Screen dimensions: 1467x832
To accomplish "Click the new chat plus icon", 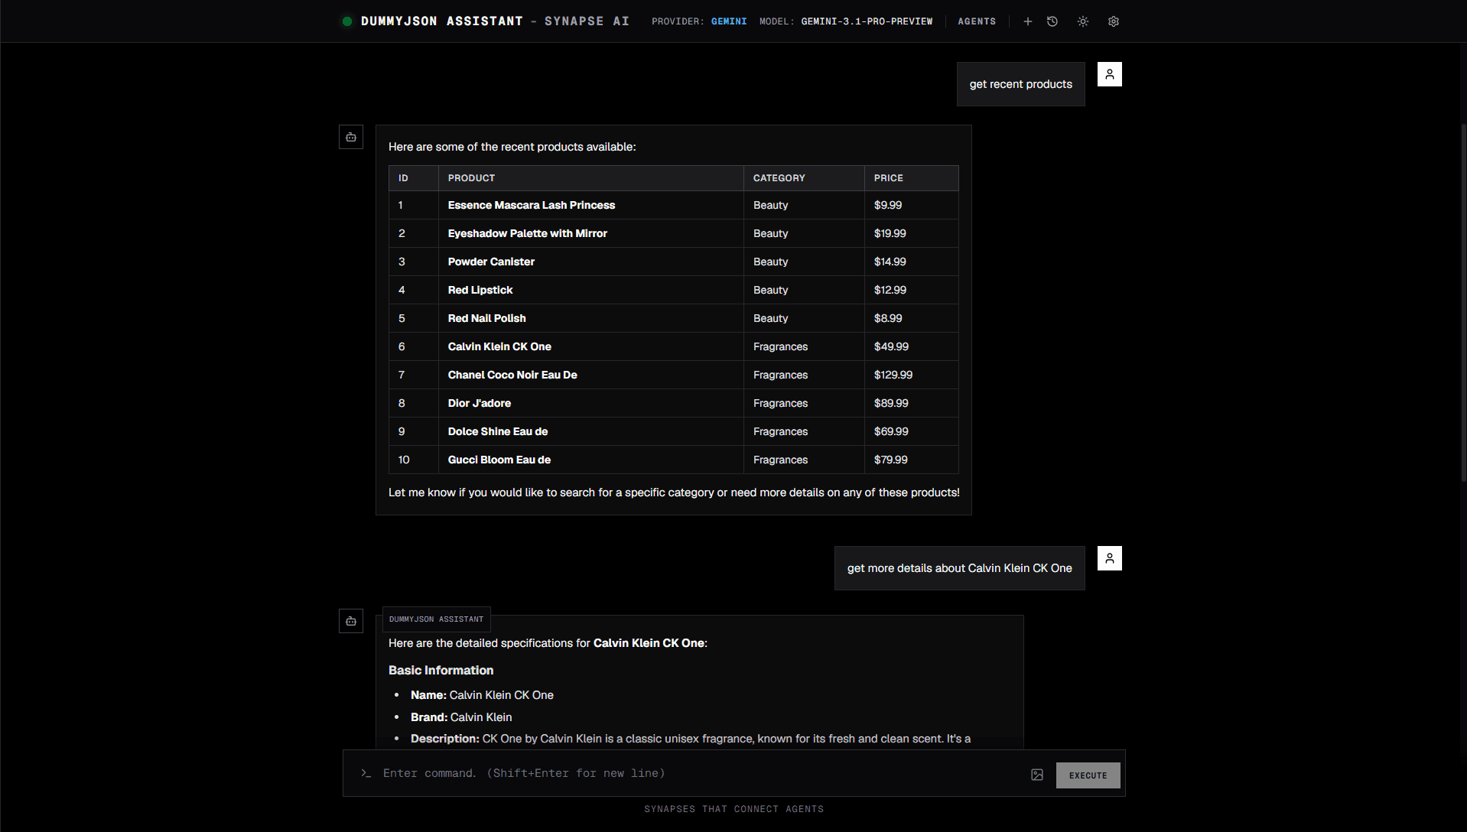I will tap(1028, 21).
